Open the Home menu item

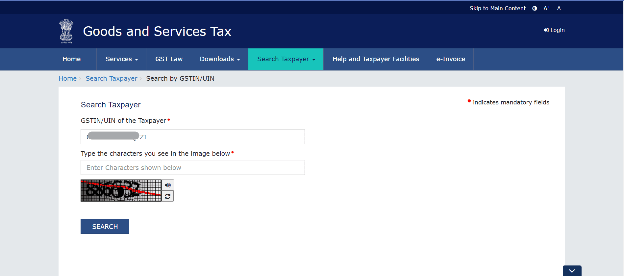pos(72,59)
